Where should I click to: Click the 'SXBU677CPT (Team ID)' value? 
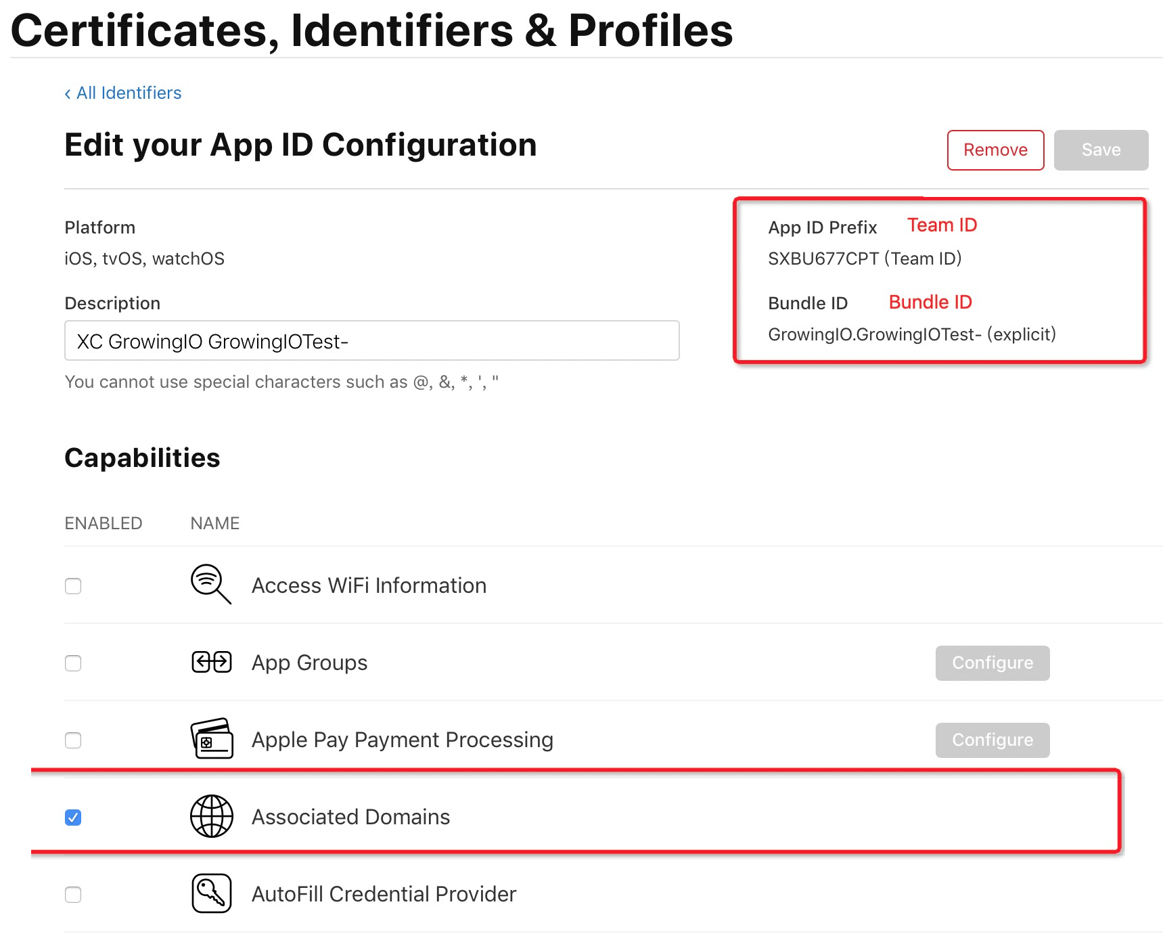point(865,259)
